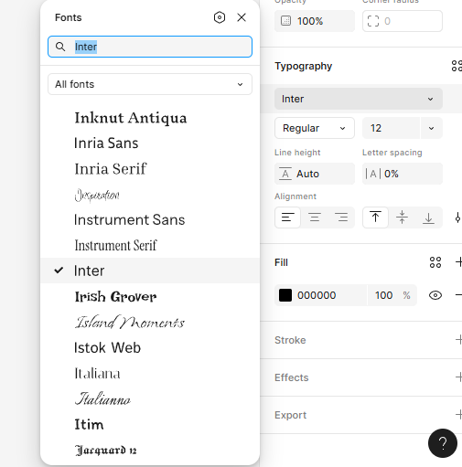
Task: Open the Inter font family dropdown in Typography
Action: [359, 99]
